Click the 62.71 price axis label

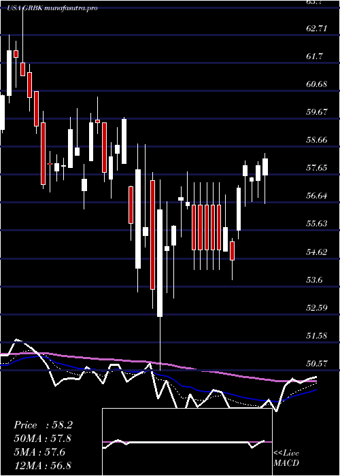point(318,29)
